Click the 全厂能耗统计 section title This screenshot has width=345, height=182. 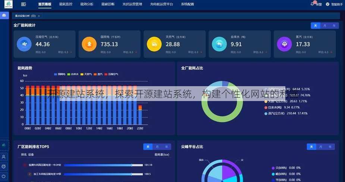24,25
